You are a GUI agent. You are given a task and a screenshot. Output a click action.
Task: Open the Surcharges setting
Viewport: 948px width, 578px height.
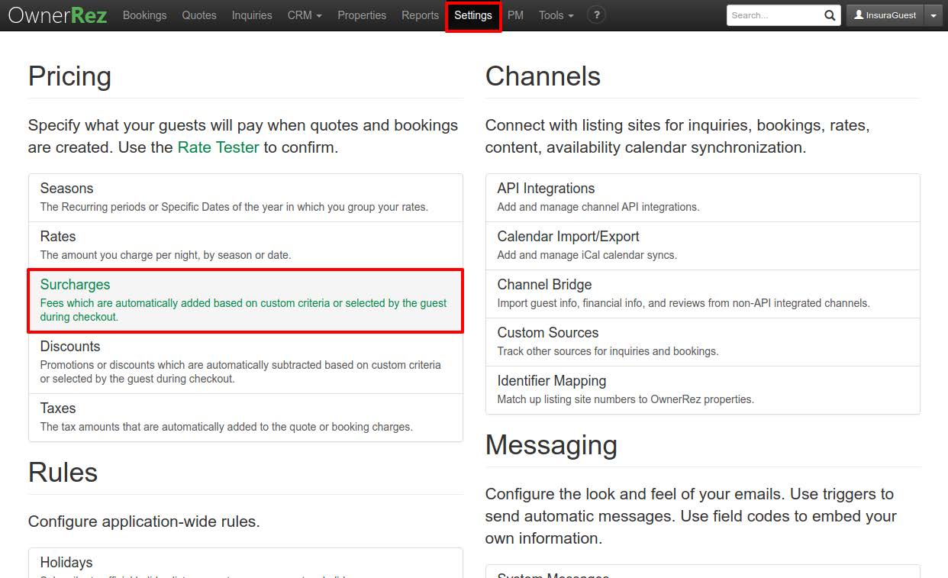pos(246,300)
